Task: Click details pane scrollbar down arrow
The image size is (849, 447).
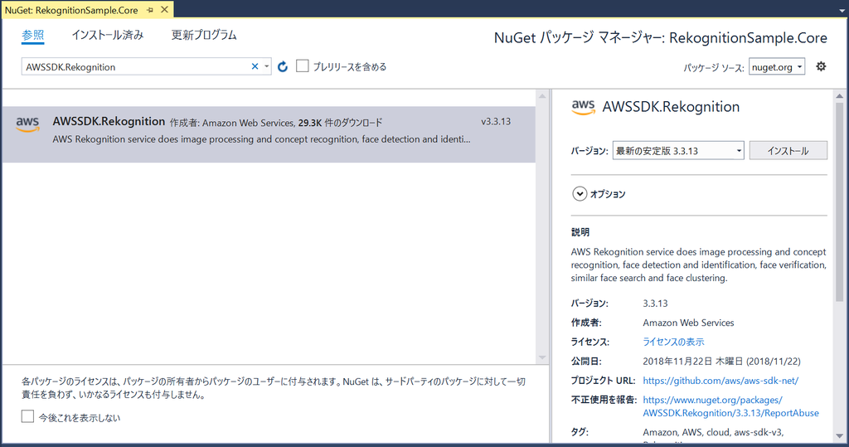Action: click(x=839, y=435)
